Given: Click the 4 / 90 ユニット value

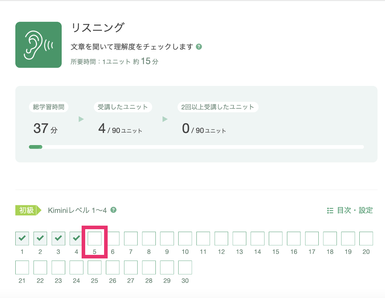Looking at the screenshot, I should pos(120,128).
